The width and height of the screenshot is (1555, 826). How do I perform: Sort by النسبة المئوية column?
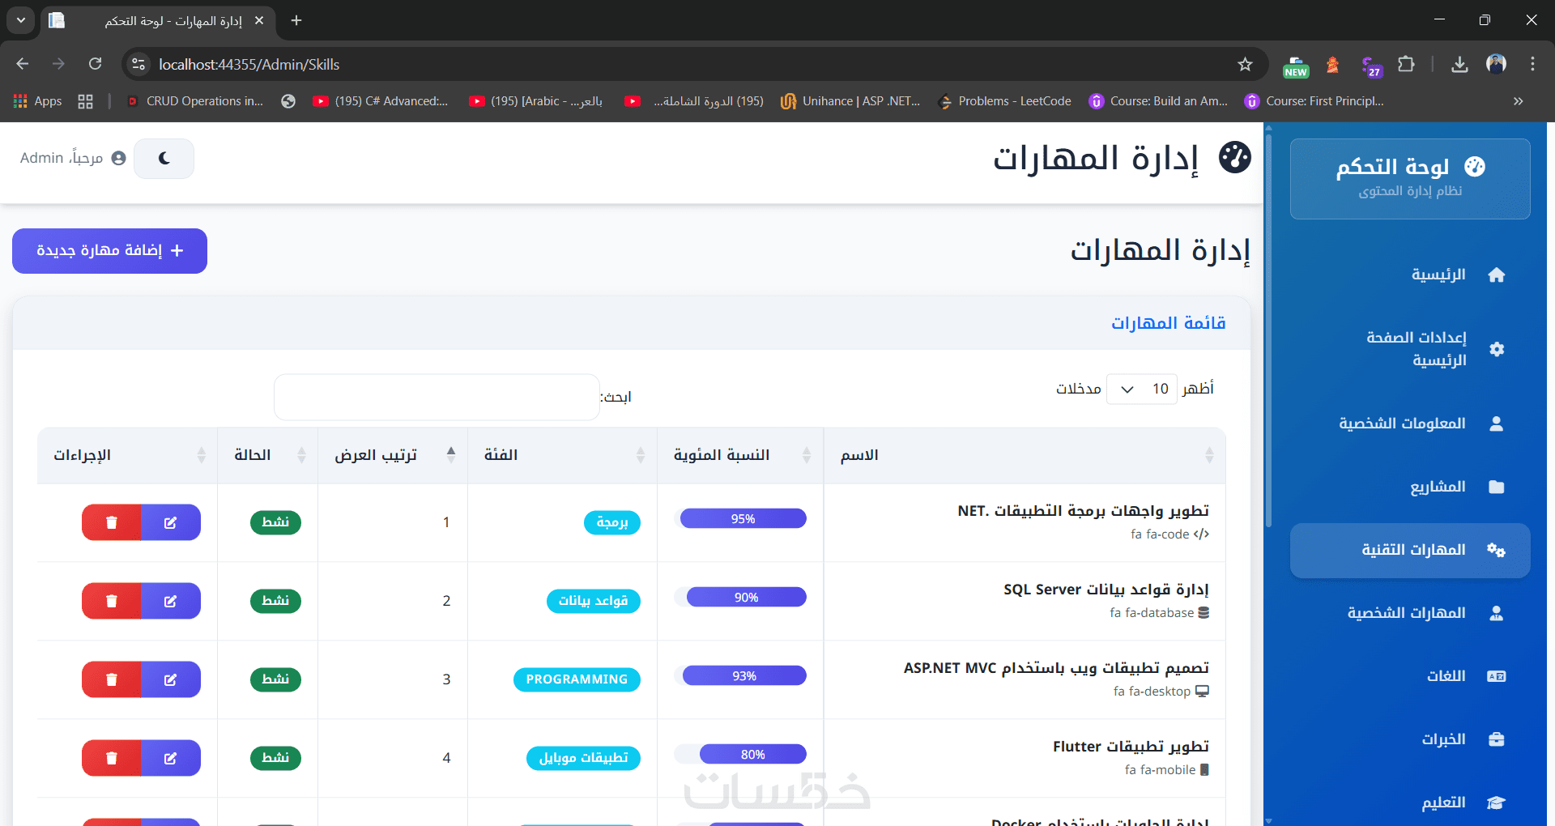[740, 455]
